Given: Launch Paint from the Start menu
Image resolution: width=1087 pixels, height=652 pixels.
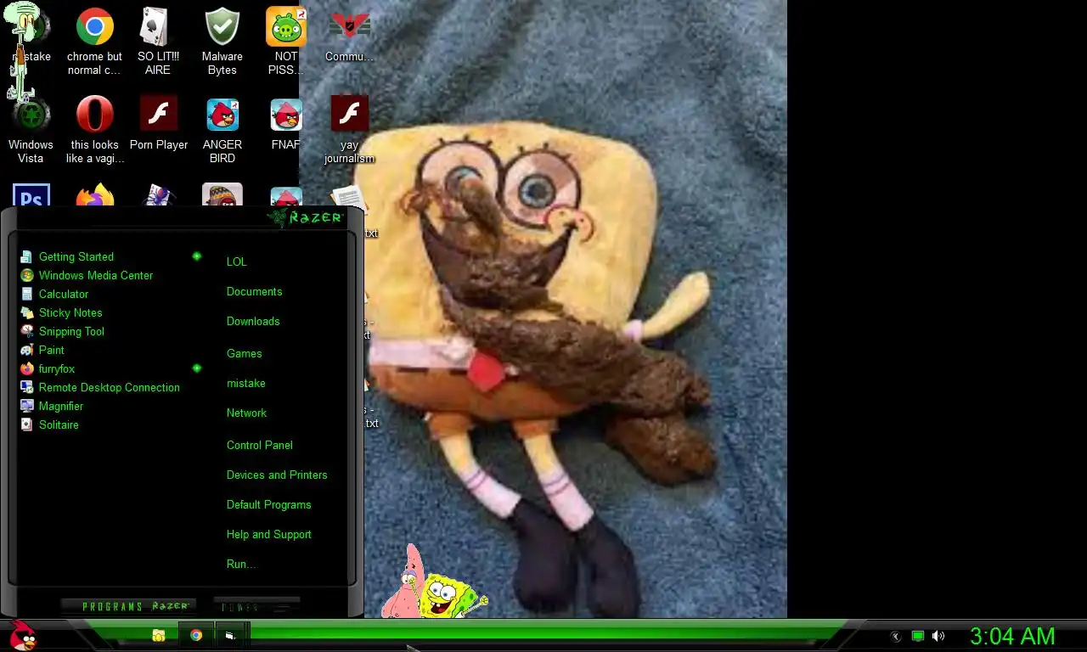Looking at the screenshot, I should (x=51, y=350).
